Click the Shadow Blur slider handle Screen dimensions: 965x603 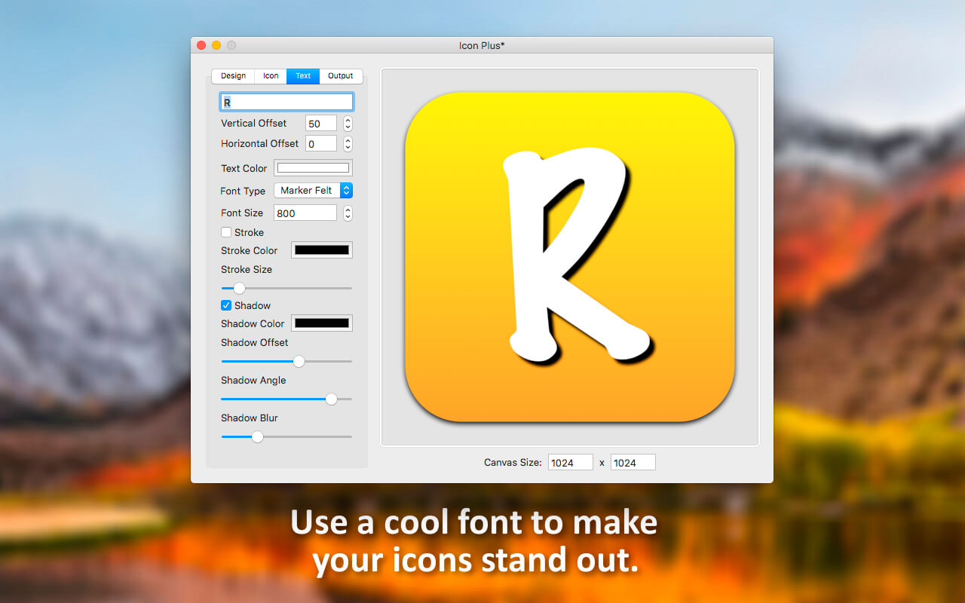click(257, 436)
